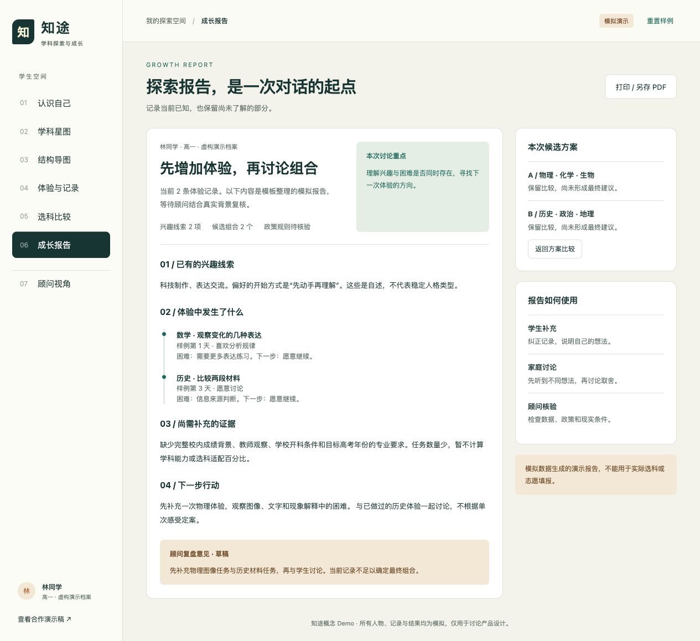Click 返回方案比较 button

click(555, 249)
